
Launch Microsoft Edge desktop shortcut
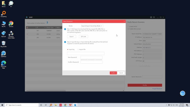click(x=4, y=65)
